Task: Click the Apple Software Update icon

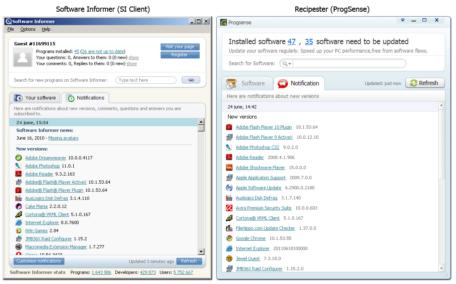Action: [x=229, y=188]
